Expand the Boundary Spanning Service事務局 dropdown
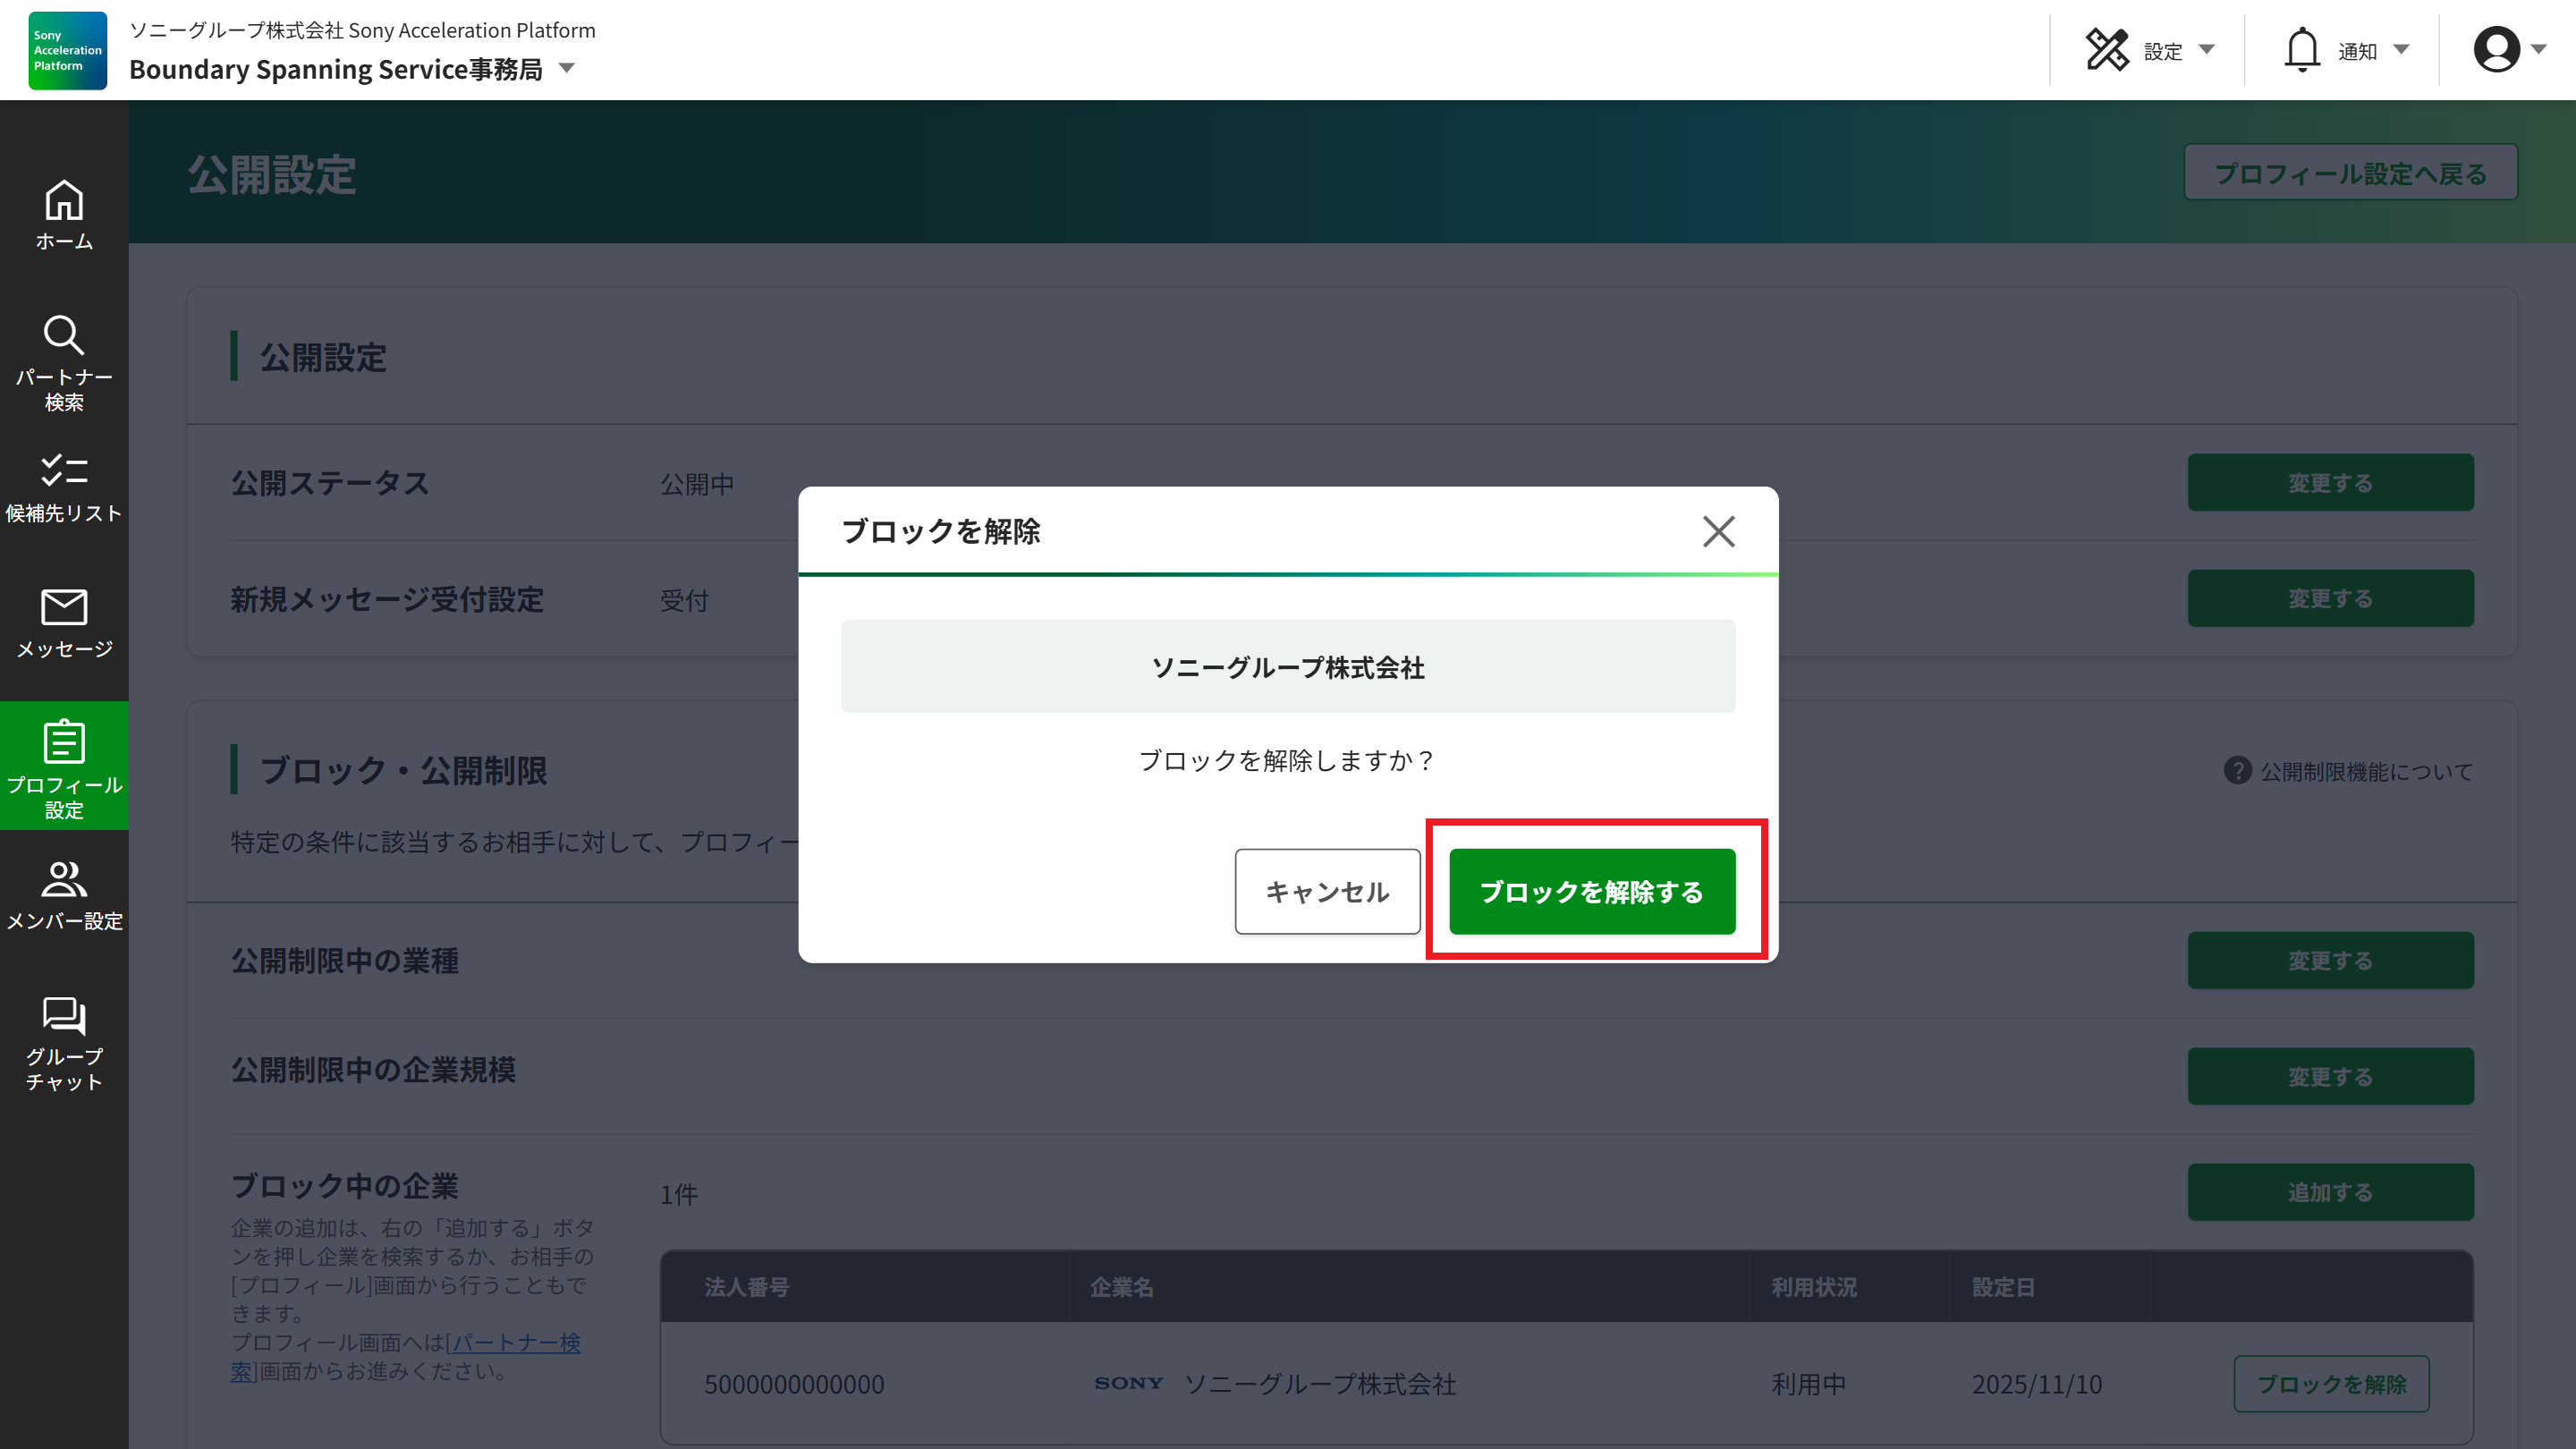 tap(567, 69)
